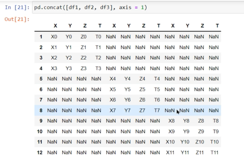Click the T3 table cell

(98, 69)
